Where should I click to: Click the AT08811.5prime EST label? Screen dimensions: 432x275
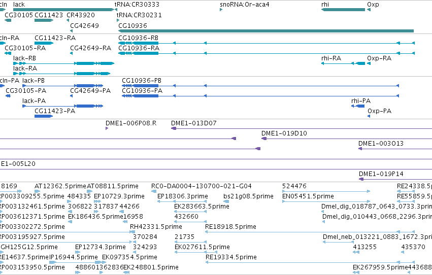tap(113, 186)
